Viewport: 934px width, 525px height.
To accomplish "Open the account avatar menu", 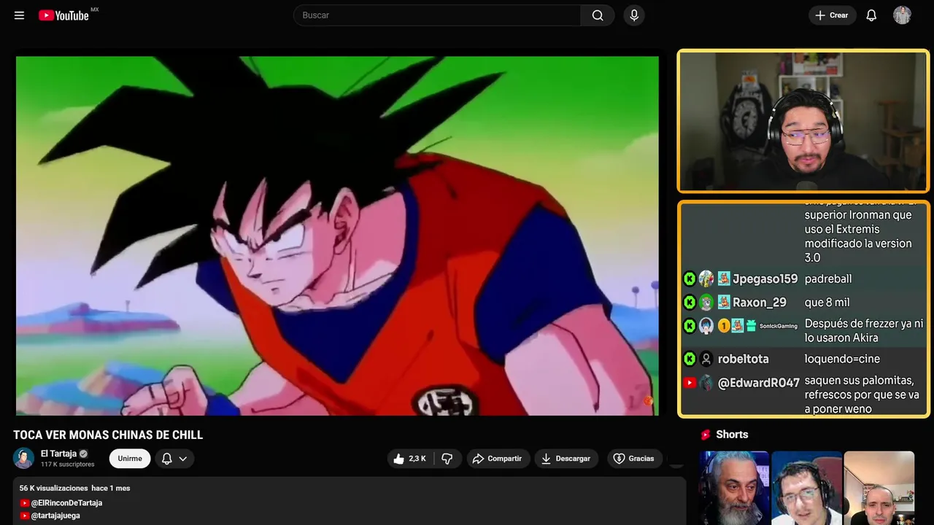I will click(902, 15).
